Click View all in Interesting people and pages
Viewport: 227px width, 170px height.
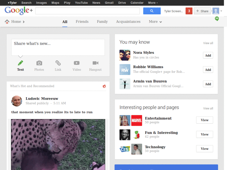[208, 109]
